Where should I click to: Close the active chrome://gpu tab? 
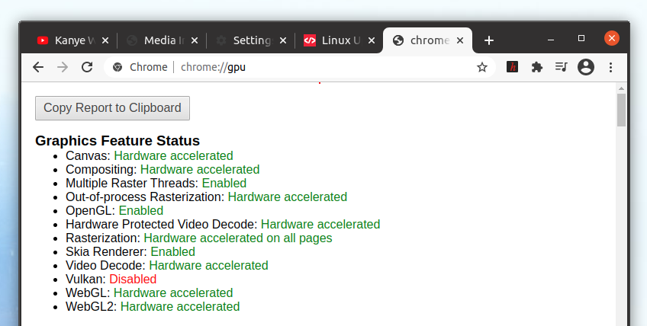(x=460, y=40)
